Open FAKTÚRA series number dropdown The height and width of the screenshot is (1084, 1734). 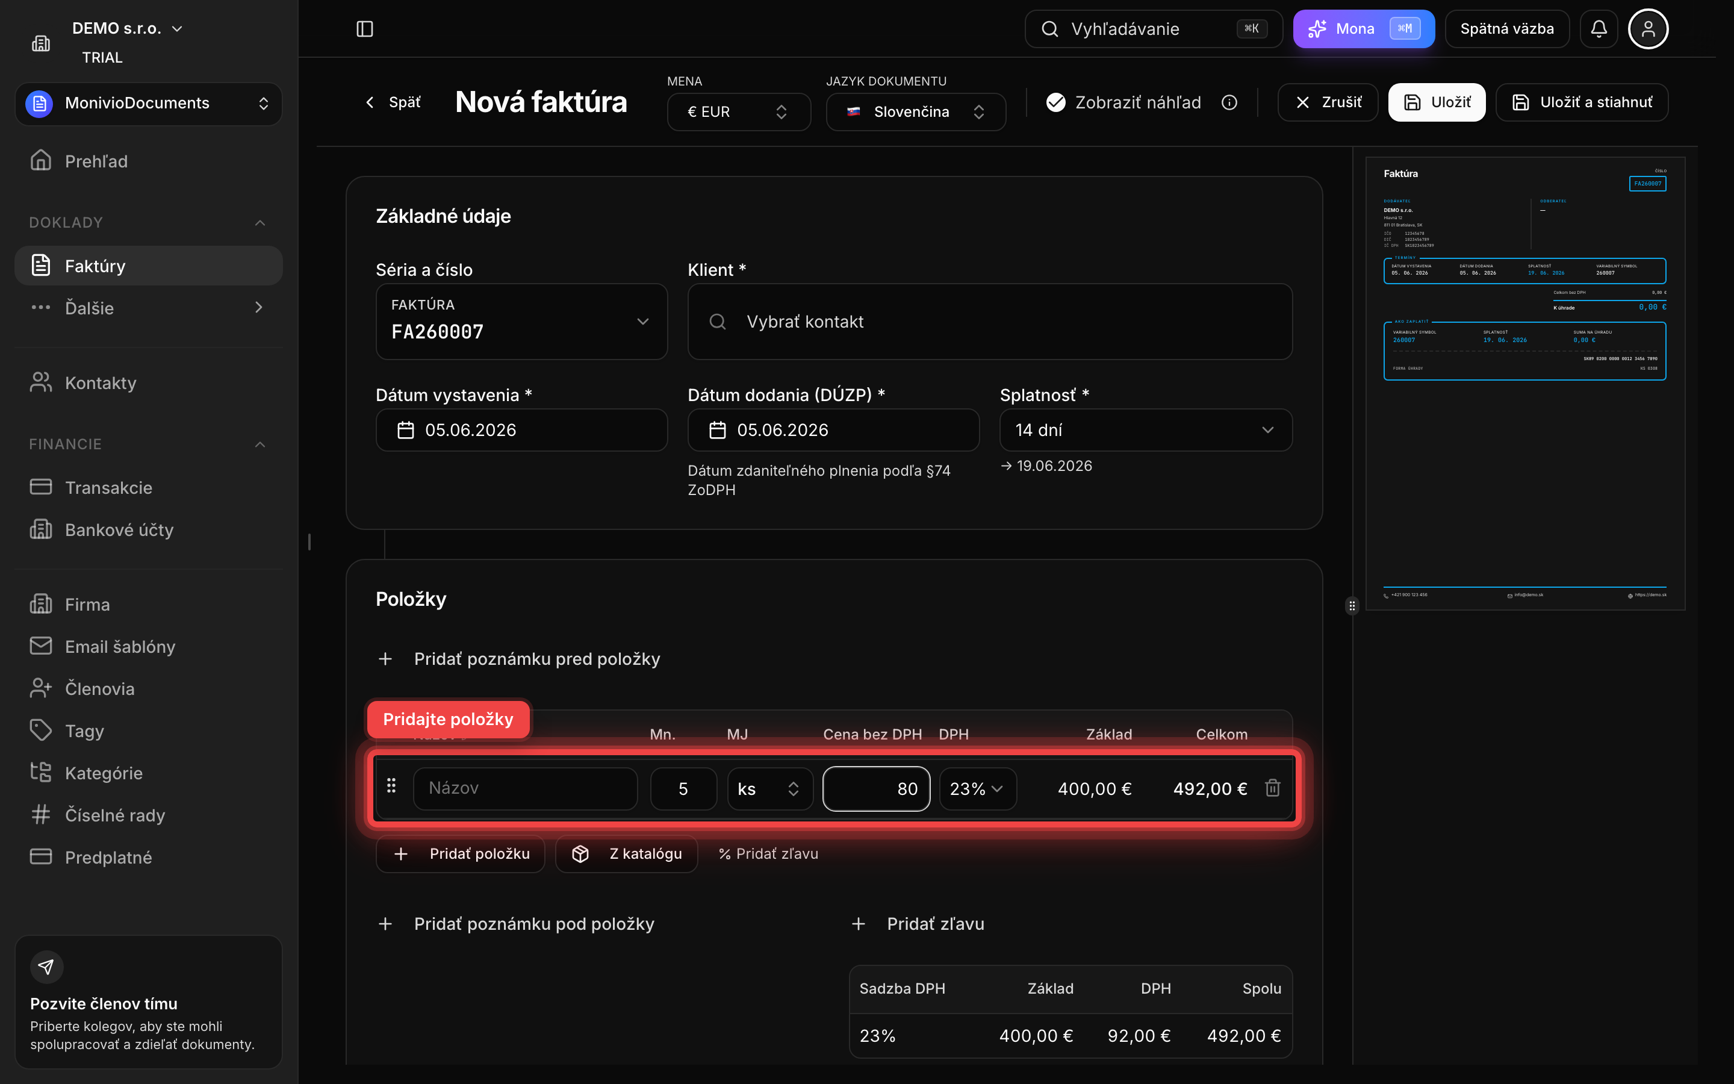point(521,321)
